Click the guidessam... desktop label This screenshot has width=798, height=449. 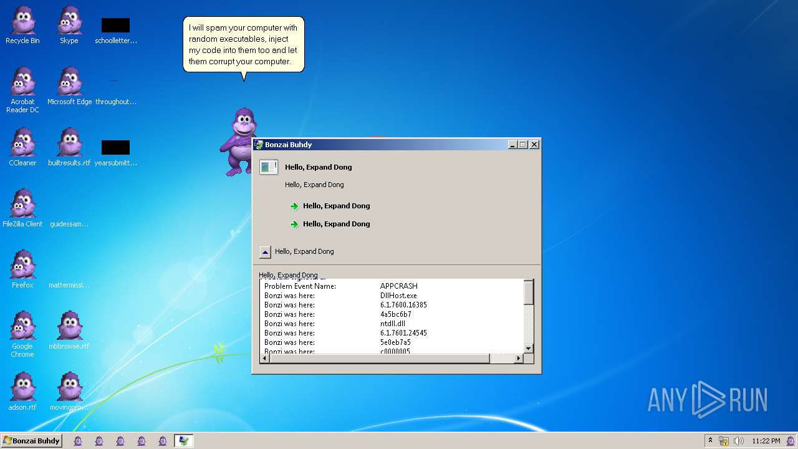coord(69,224)
